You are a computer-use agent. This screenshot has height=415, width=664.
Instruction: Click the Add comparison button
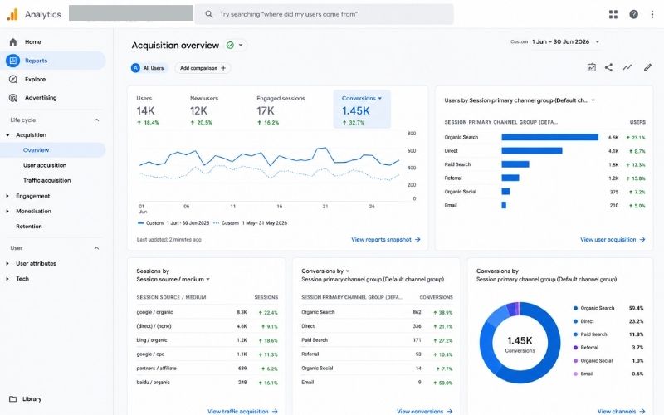coord(203,68)
